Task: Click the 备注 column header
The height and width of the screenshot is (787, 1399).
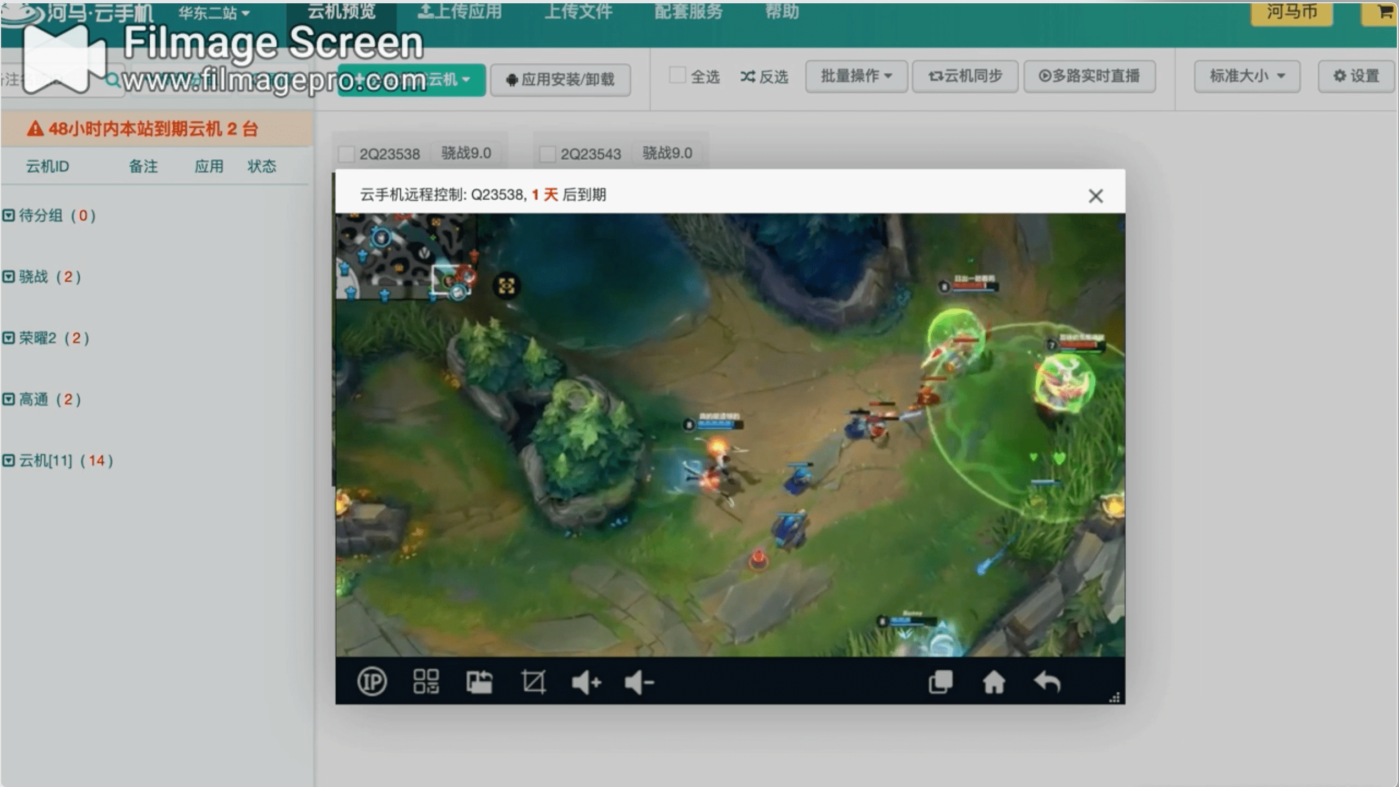Action: pyautogui.click(x=143, y=166)
